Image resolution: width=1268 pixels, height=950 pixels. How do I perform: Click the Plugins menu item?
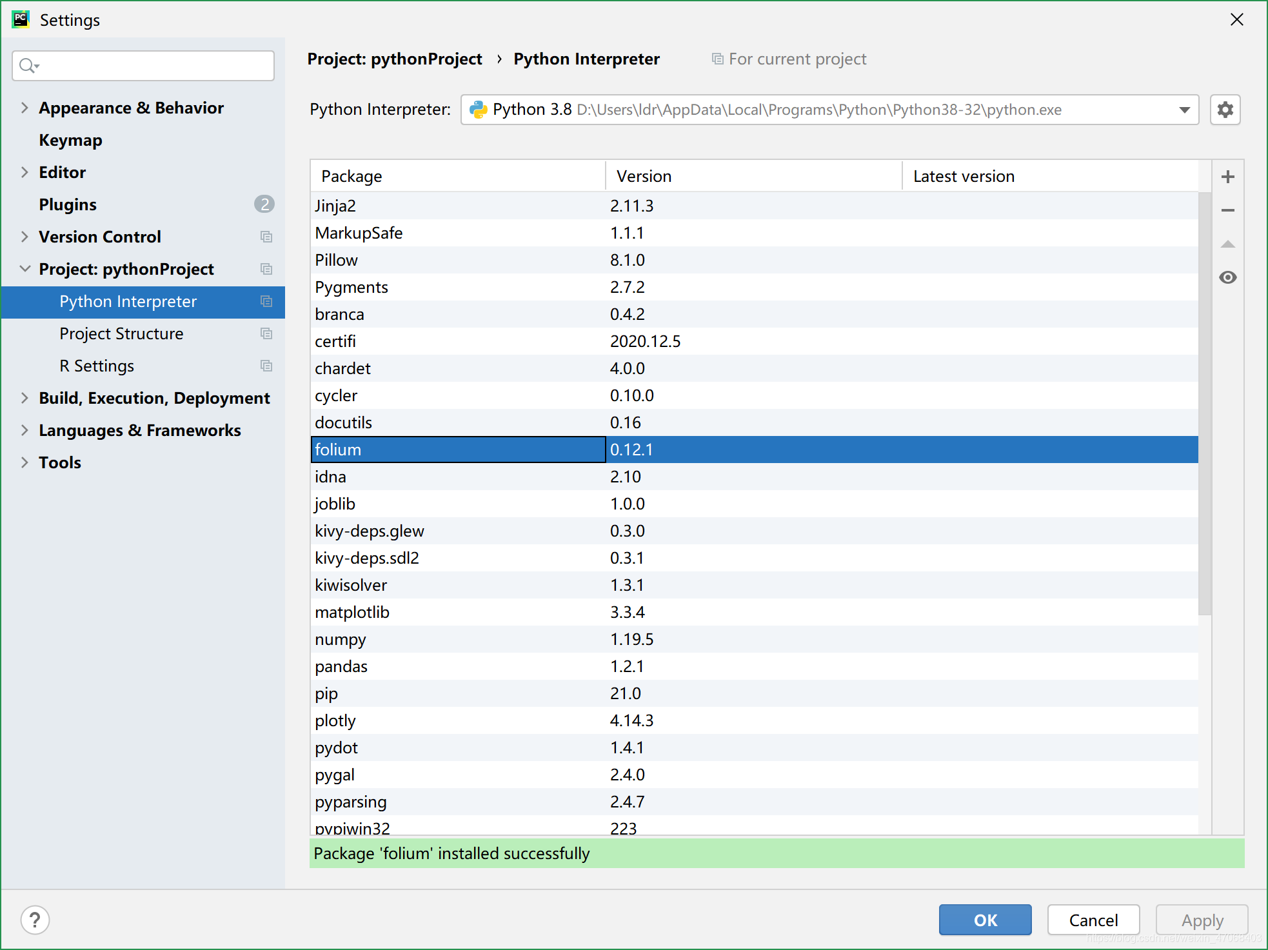67,204
